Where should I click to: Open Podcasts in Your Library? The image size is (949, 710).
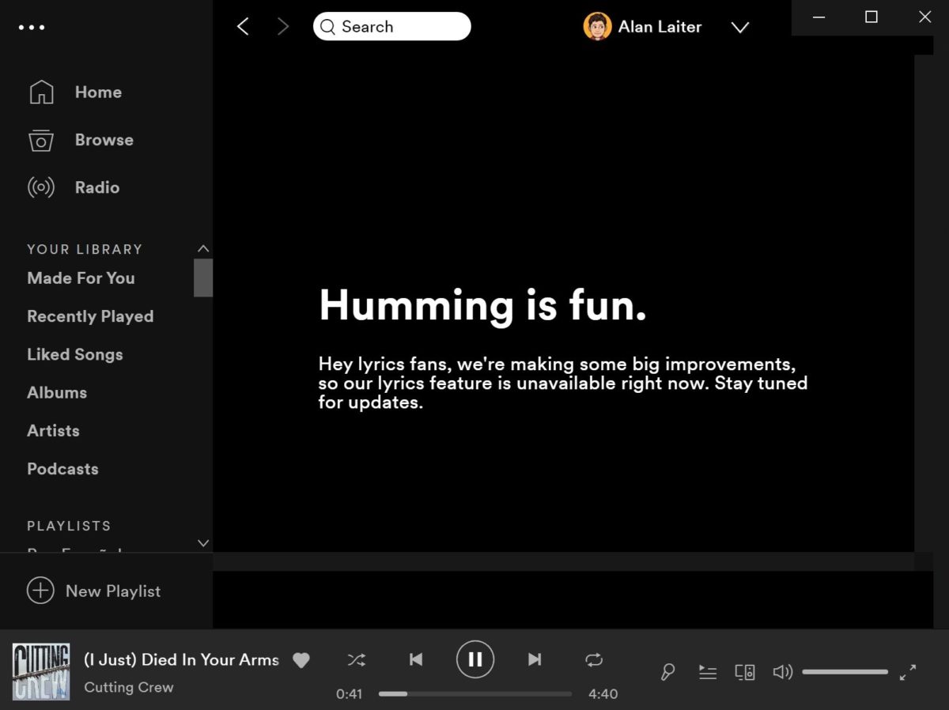point(62,469)
